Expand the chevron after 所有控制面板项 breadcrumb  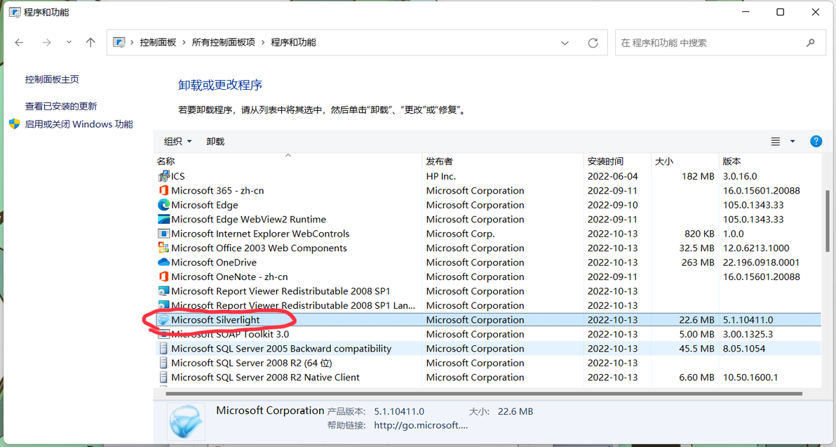pyautogui.click(x=263, y=42)
